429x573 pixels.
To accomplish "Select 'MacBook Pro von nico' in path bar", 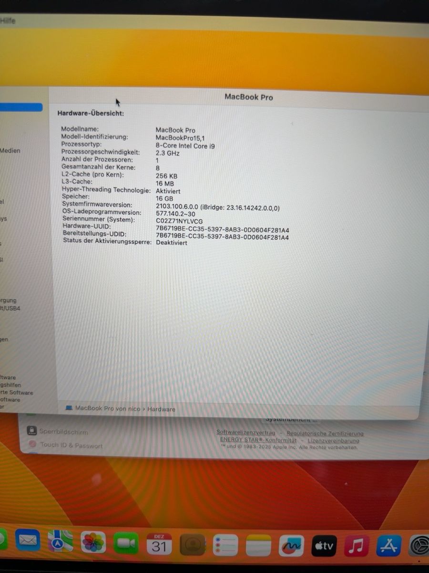I will click(x=108, y=409).
